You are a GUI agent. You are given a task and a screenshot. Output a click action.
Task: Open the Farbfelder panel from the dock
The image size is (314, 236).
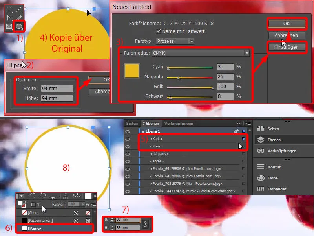click(x=272, y=189)
